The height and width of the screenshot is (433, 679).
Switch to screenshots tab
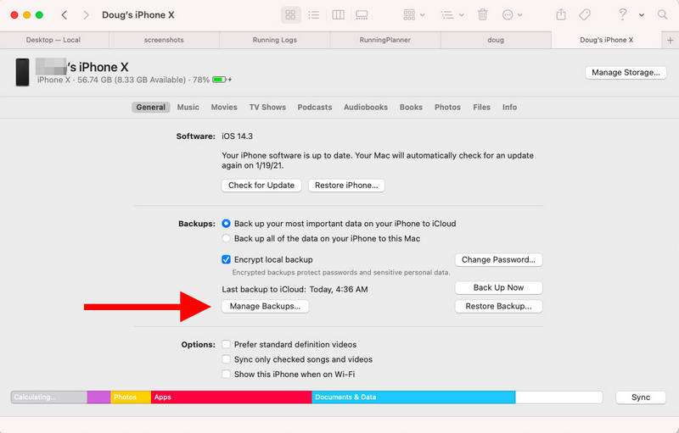(x=164, y=40)
